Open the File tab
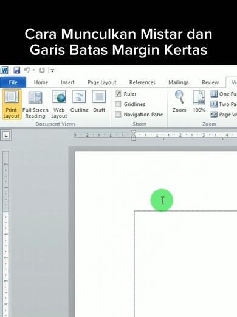The width and height of the screenshot is (237, 317). click(x=13, y=82)
